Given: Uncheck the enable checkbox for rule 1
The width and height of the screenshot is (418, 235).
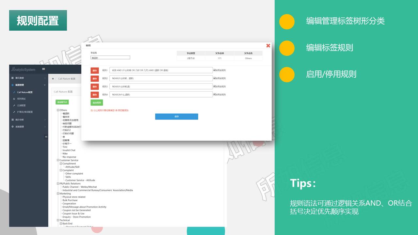Looking at the screenshot, I should click(x=214, y=70).
